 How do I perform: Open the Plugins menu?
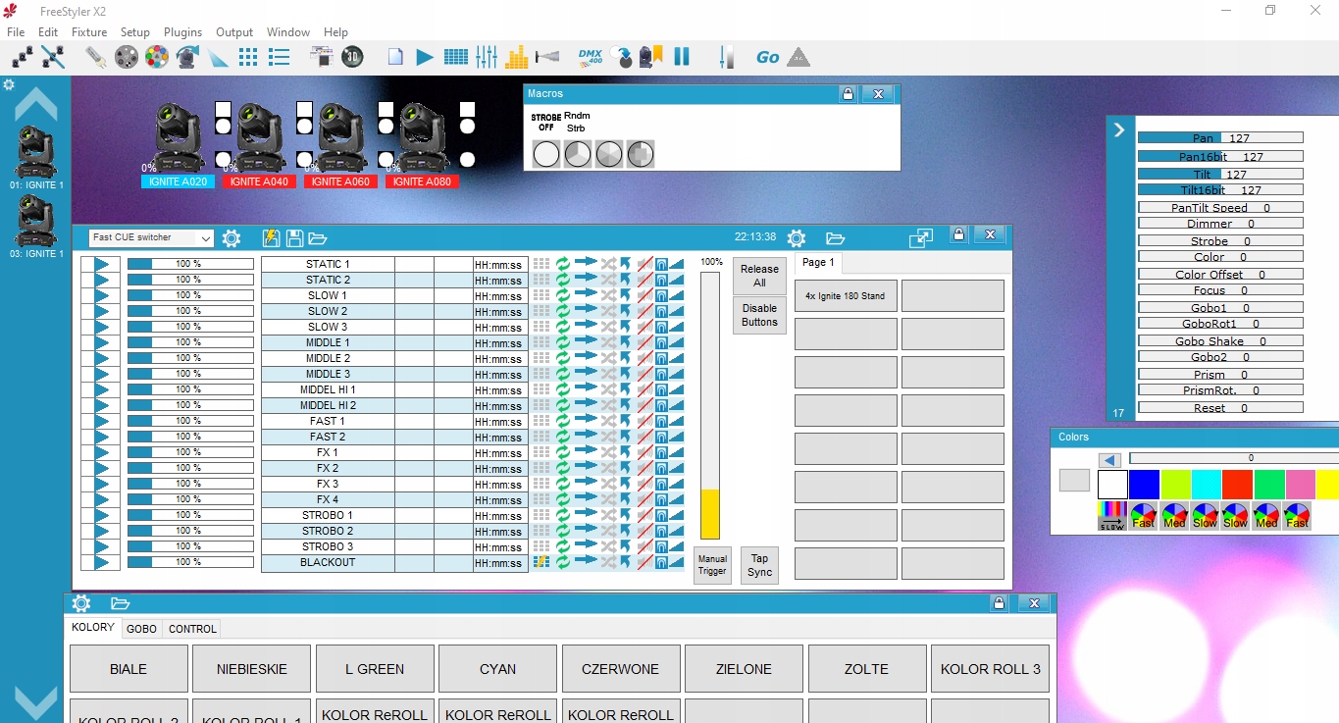182,32
